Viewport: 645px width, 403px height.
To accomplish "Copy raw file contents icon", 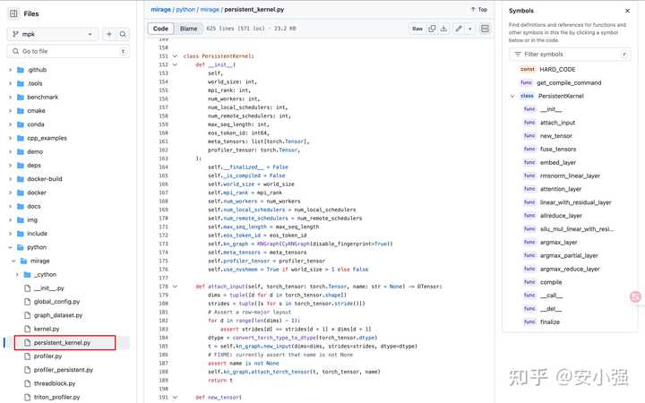I will (432, 29).
